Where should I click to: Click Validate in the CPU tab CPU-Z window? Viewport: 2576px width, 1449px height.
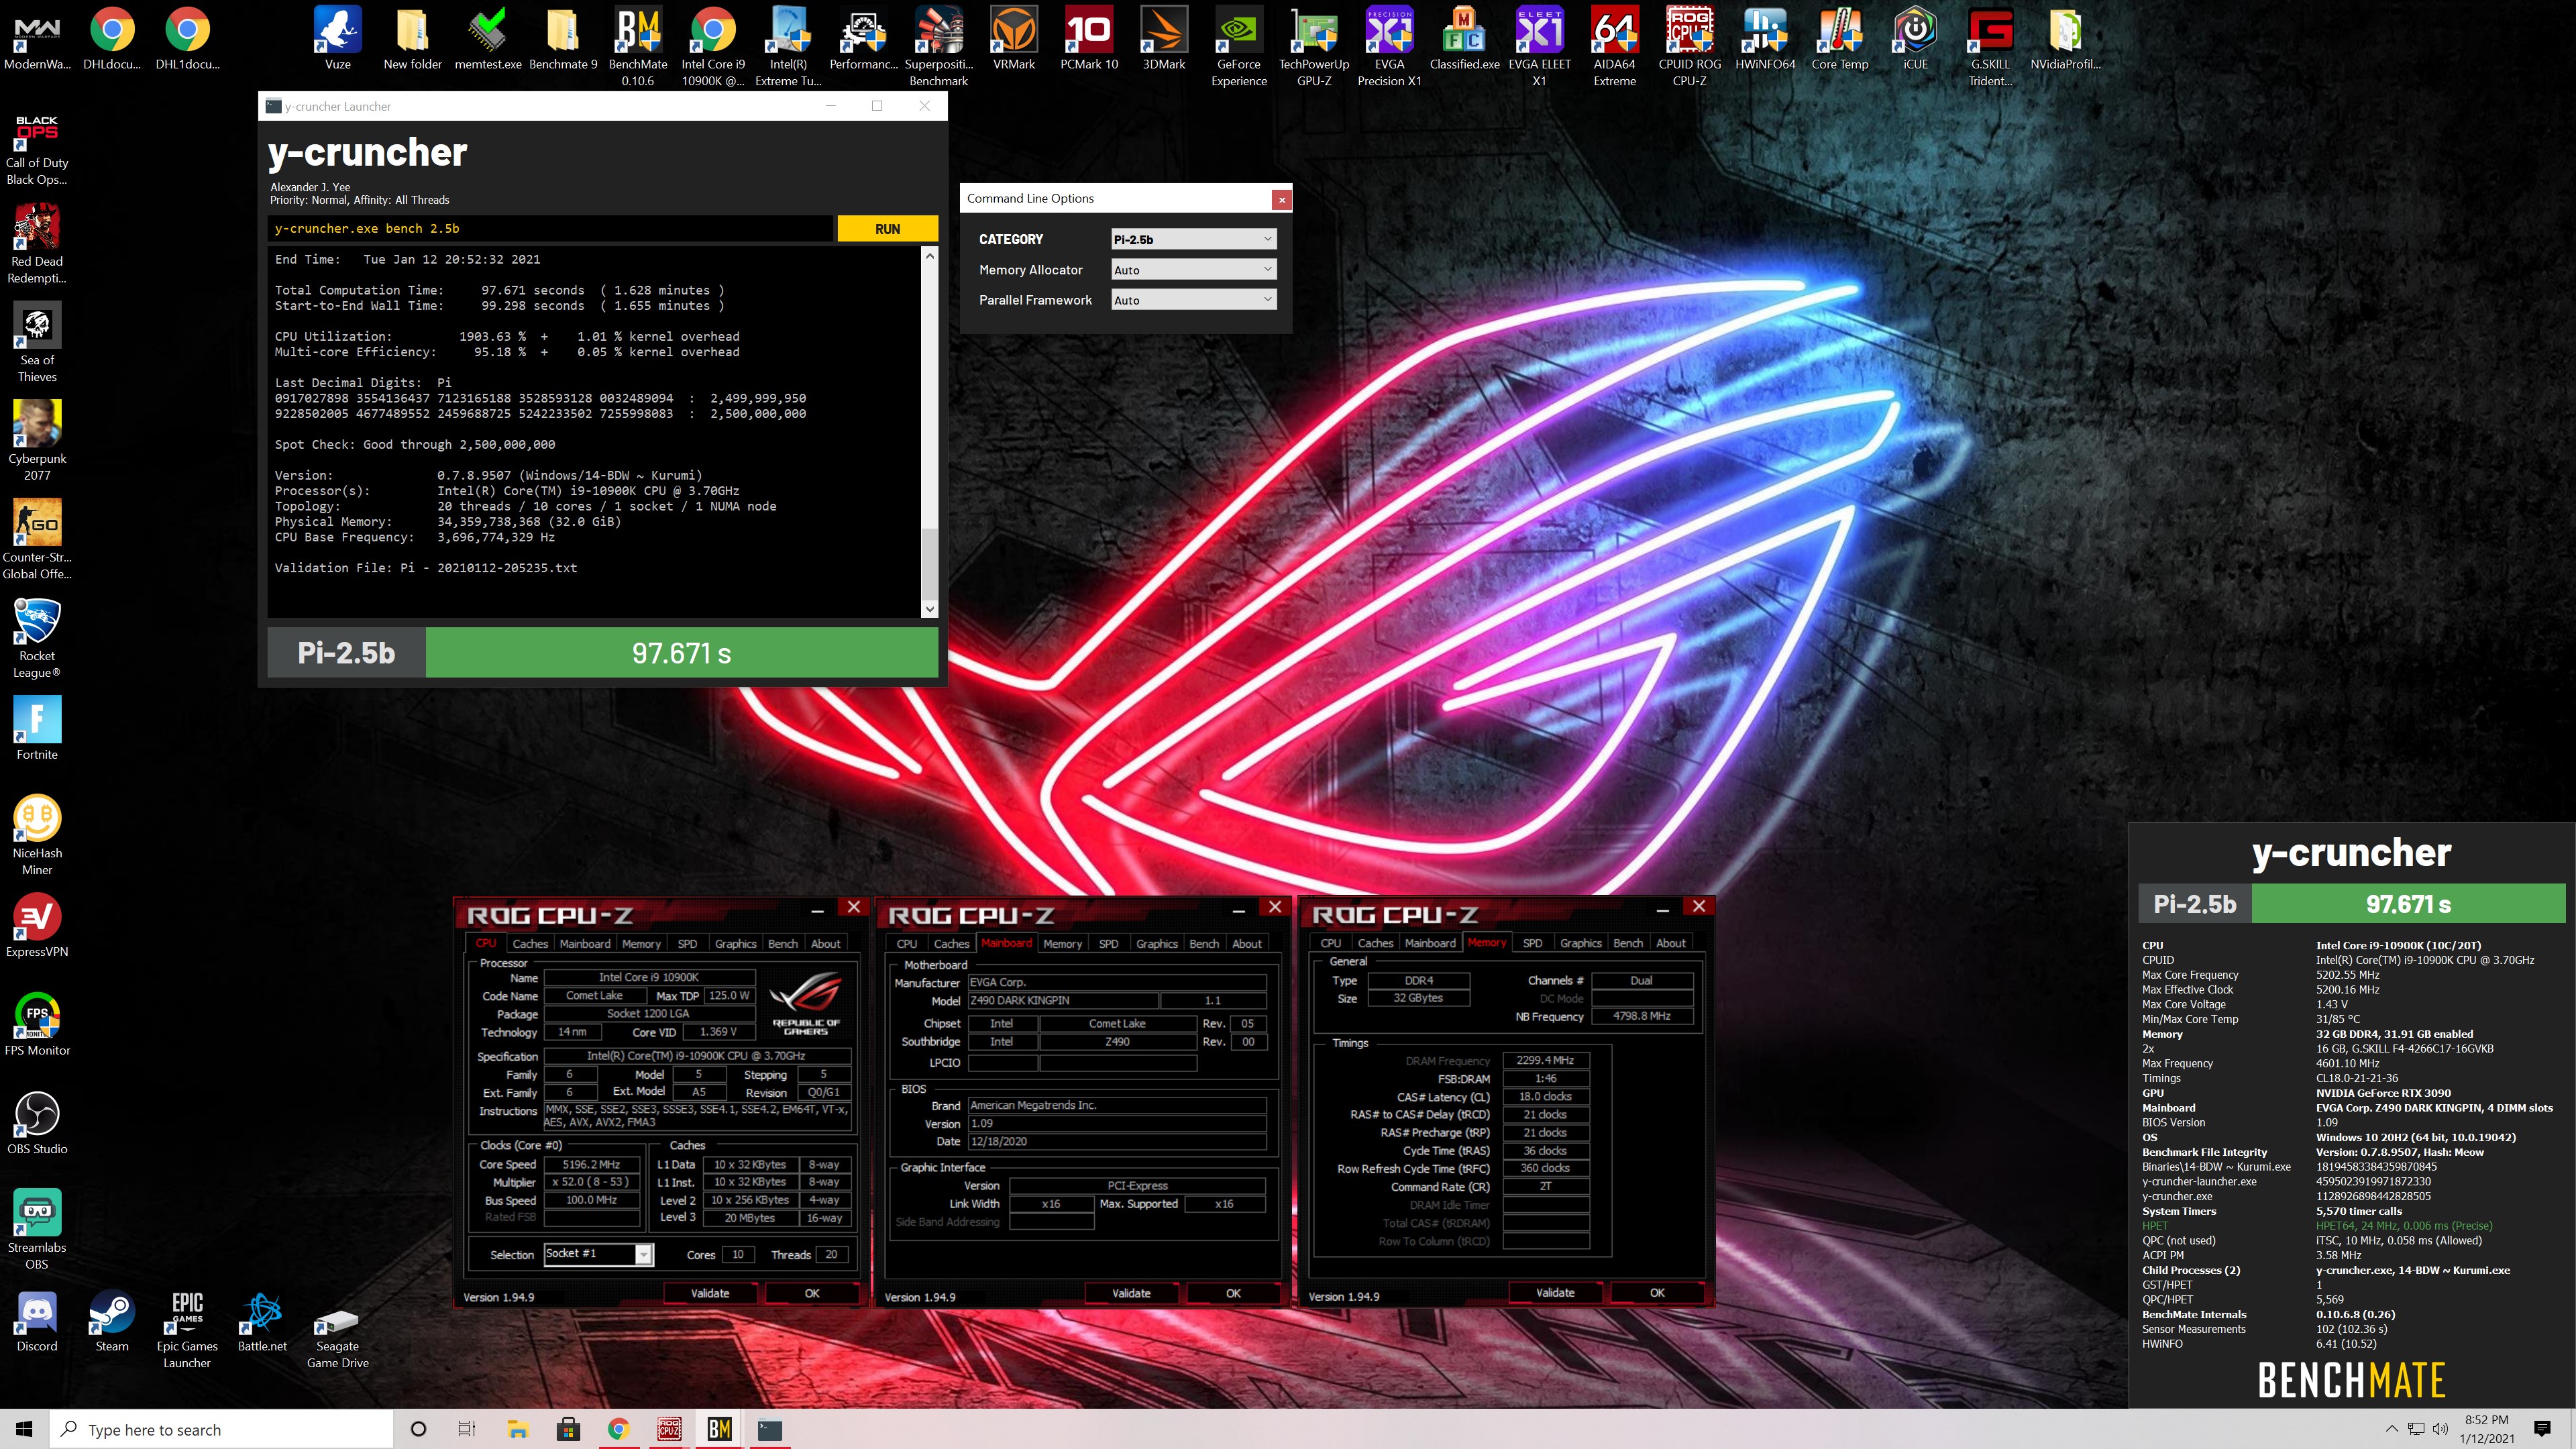coord(710,1293)
